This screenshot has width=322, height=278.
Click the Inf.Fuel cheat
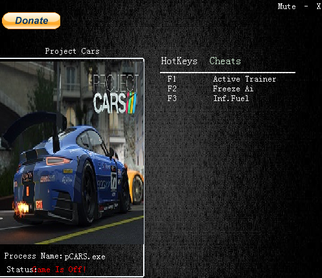231,98
